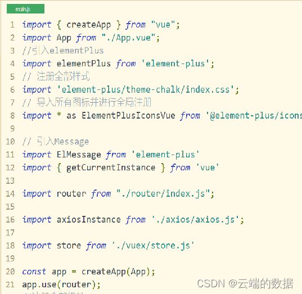Click ElementPlusIconsVue identifier on line 8
The height and width of the screenshot is (294, 302).
pos(128,116)
